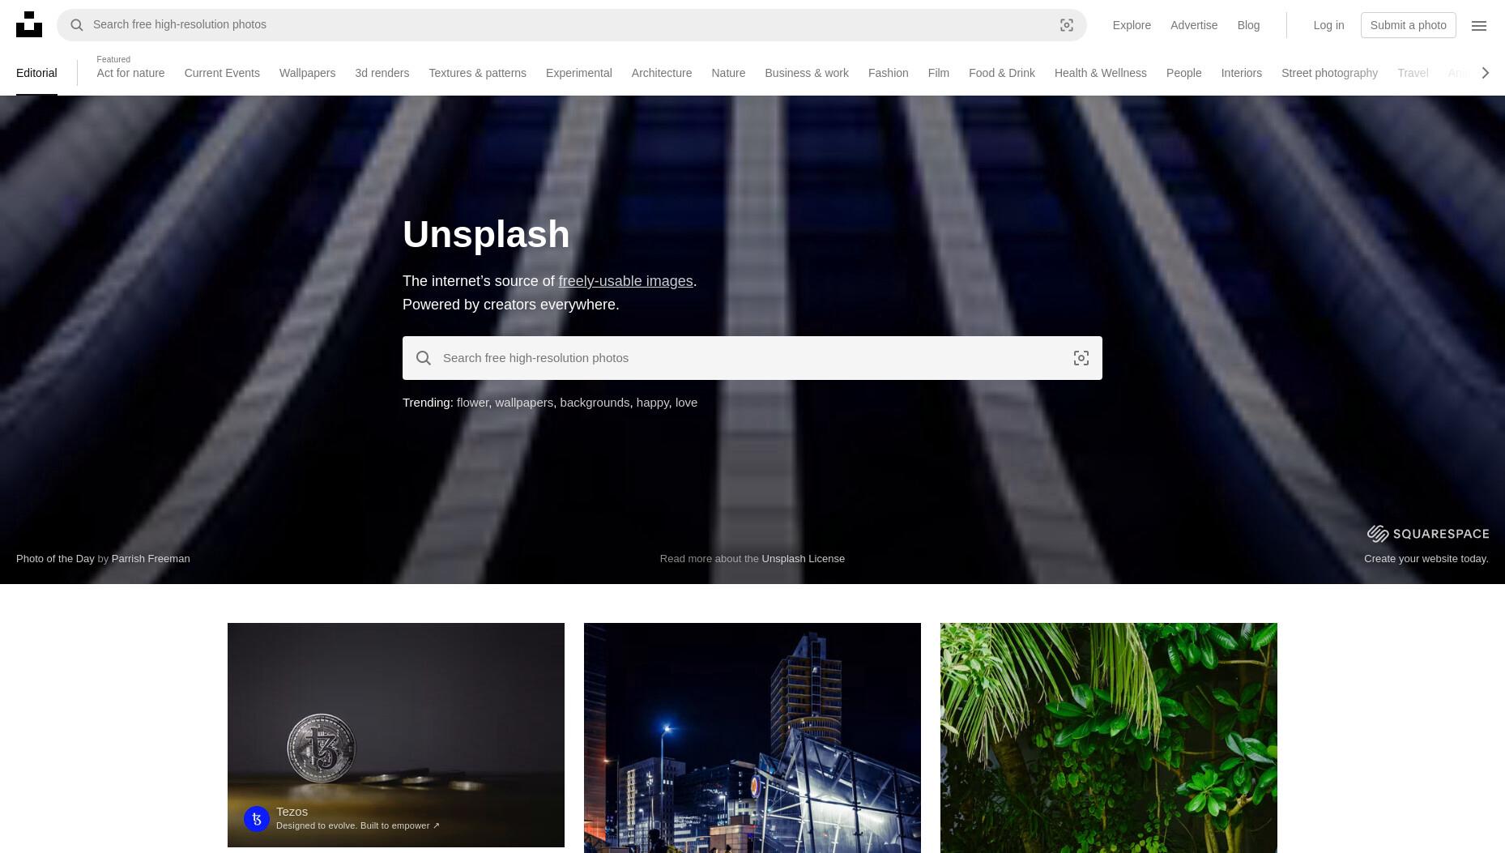Search trending term happy
This screenshot has width=1505, height=853.
point(652,403)
